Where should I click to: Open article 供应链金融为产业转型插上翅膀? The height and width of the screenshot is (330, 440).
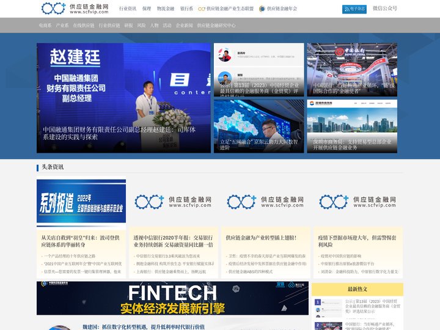pyautogui.click(x=262, y=238)
